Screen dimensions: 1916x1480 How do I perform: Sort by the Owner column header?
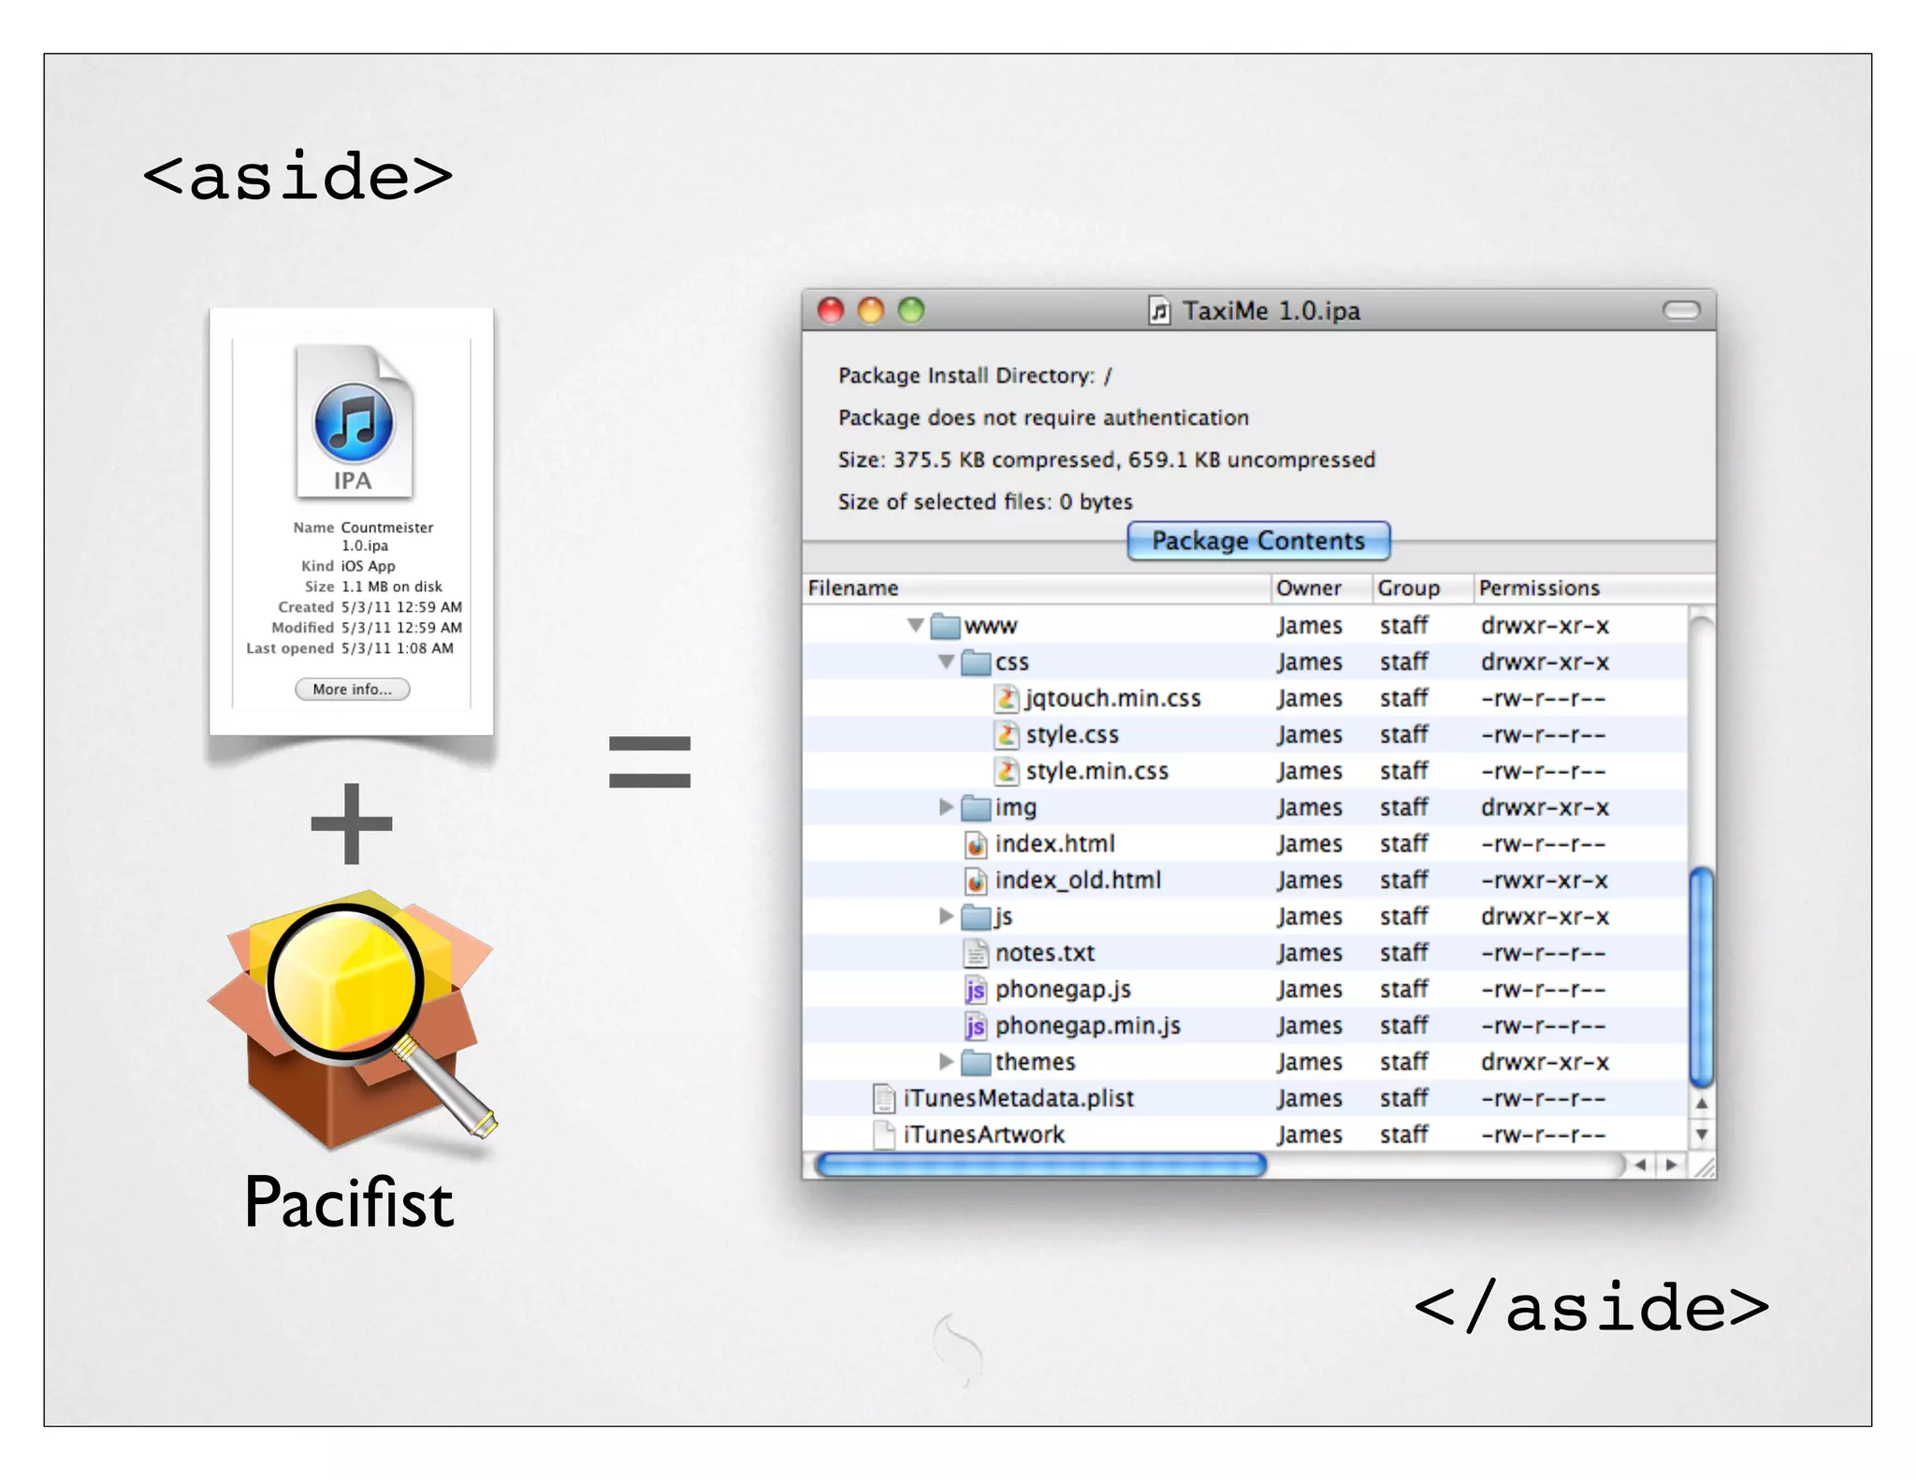(1321, 588)
